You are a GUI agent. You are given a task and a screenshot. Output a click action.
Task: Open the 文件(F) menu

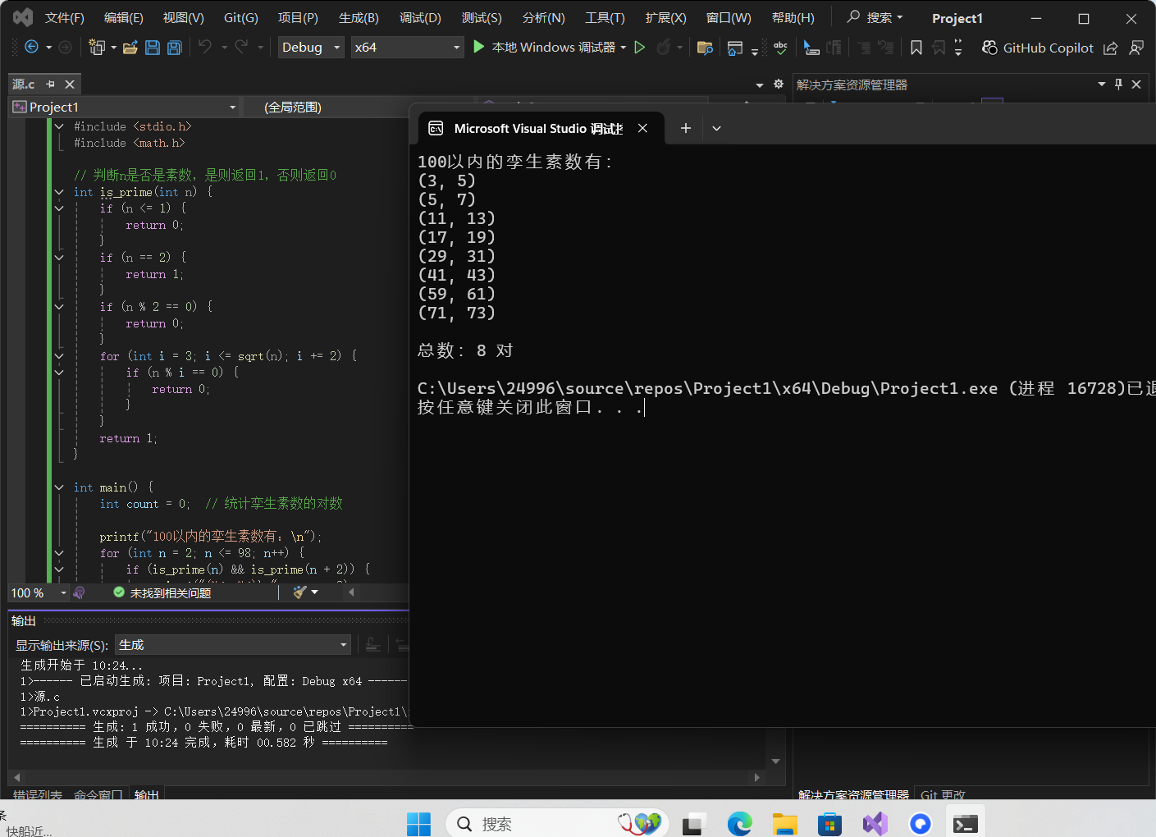point(64,18)
